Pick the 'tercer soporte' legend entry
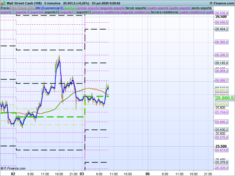The width and height of the screenshot is (235, 176). point(136,8)
